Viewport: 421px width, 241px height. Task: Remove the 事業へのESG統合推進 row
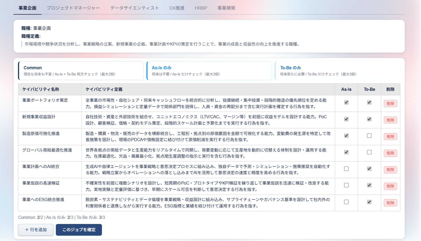390,203
